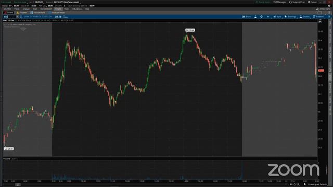Click the flask icon beside Share
The width and height of the screenshot is (333, 187).
pyautogui.click(x=255, y=17)
